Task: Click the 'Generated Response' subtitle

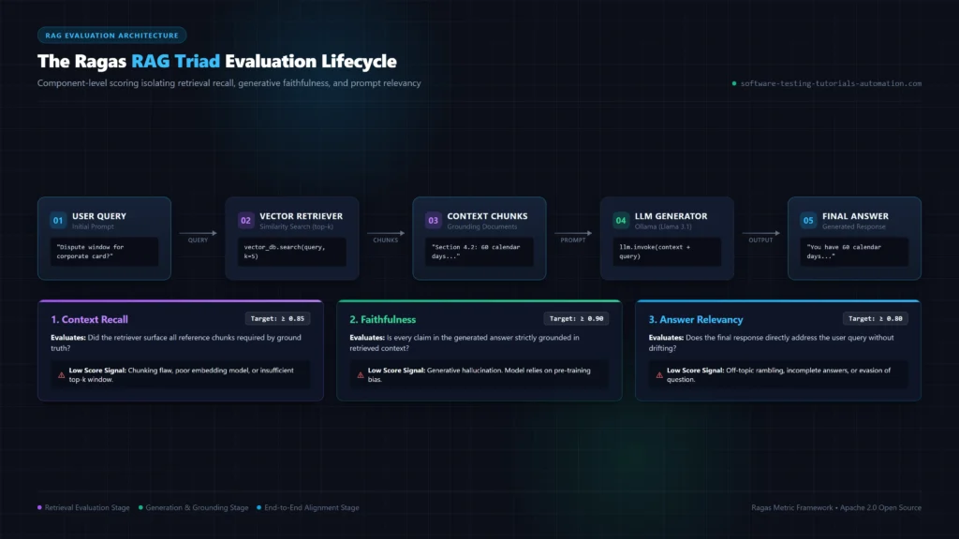Action: 854,226
